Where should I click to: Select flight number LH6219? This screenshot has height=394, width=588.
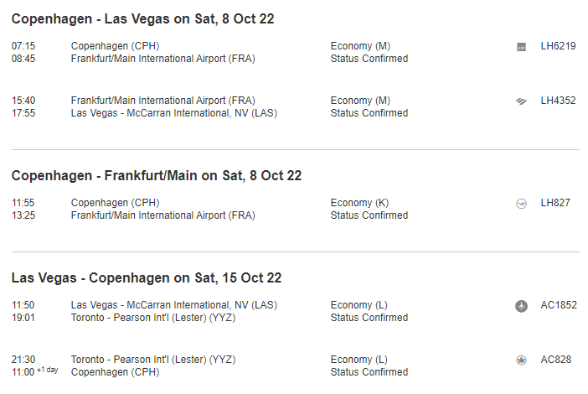[x=558, y=46]
